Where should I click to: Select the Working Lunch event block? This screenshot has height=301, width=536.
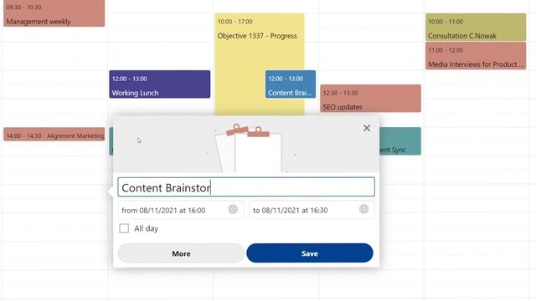click(x=160, y=84)
